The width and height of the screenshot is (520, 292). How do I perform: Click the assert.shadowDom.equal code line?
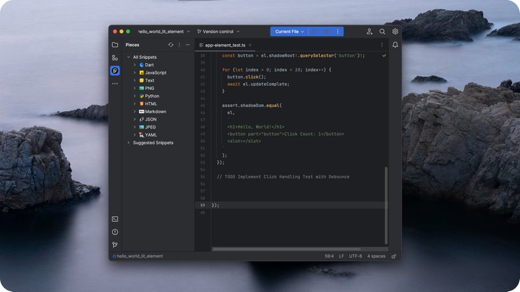coord(252,106)
